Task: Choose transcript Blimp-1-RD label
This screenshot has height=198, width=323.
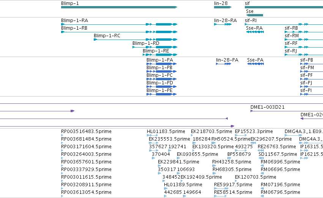Action: (x=146, y=43)
